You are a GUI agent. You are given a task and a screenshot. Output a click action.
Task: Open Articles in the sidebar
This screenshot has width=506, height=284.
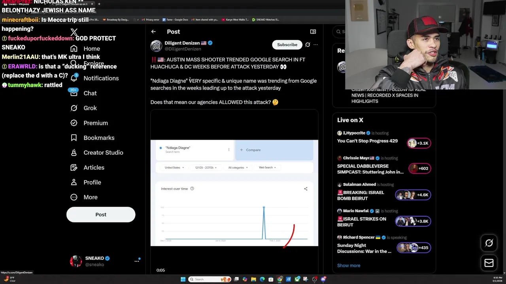click(x=87, y=168)
